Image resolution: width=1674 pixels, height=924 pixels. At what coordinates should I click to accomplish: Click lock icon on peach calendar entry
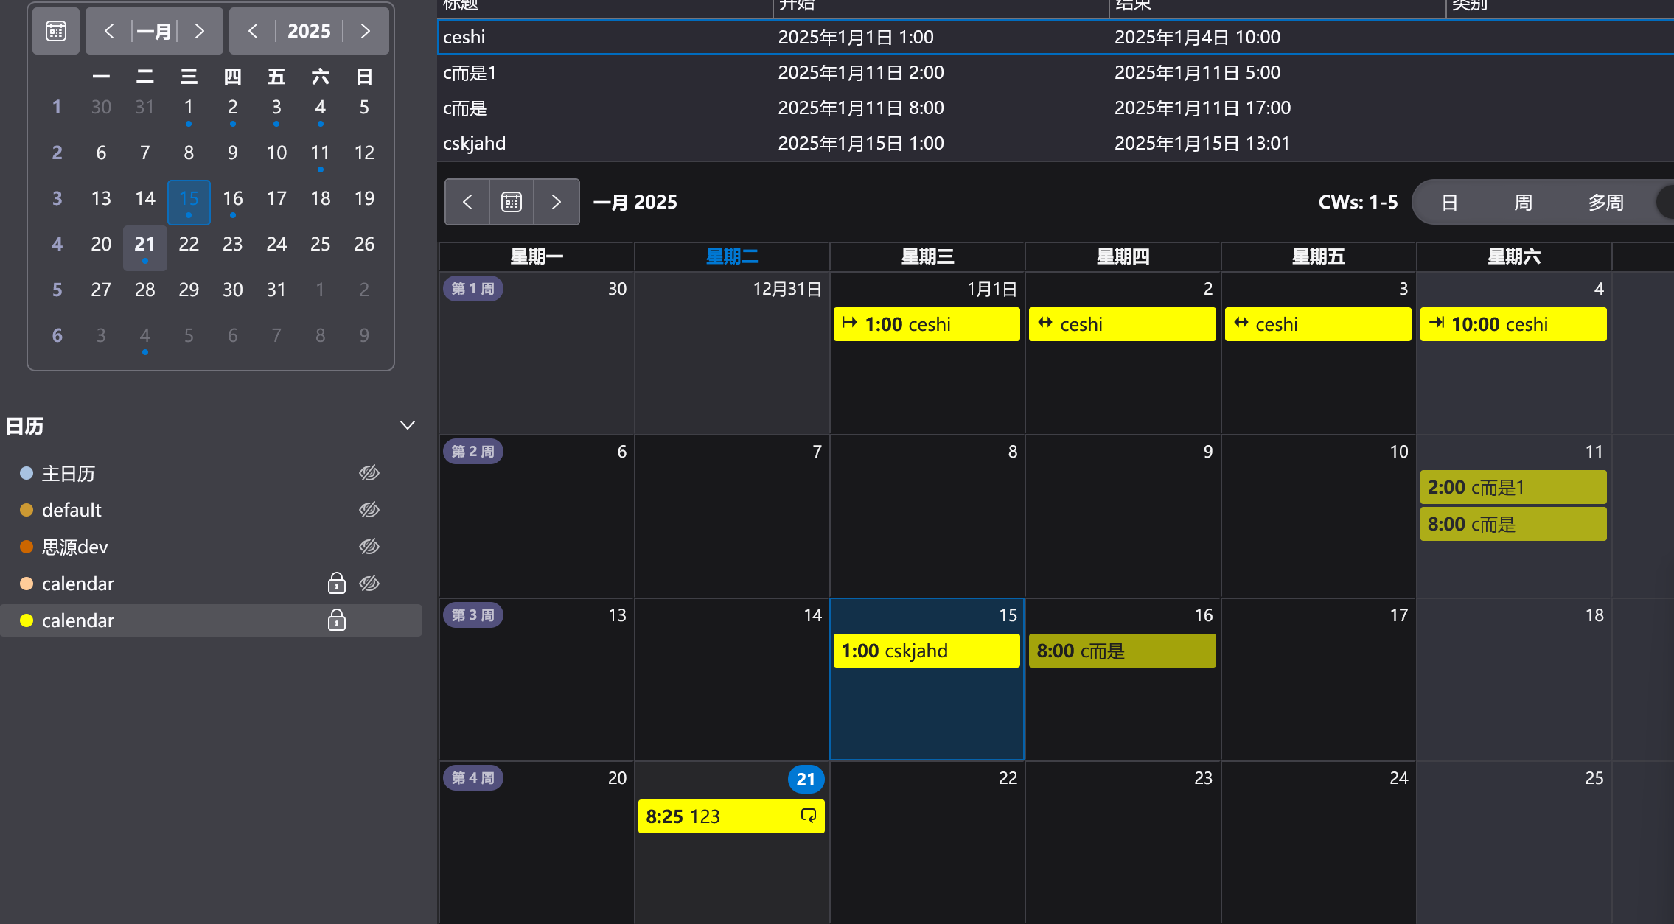pyautogui.click(x=337, y=584)
